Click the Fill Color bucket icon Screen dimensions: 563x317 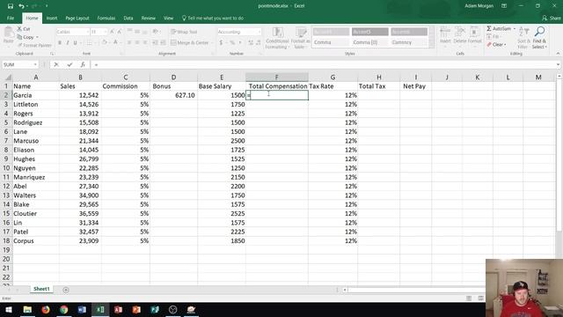104,43
